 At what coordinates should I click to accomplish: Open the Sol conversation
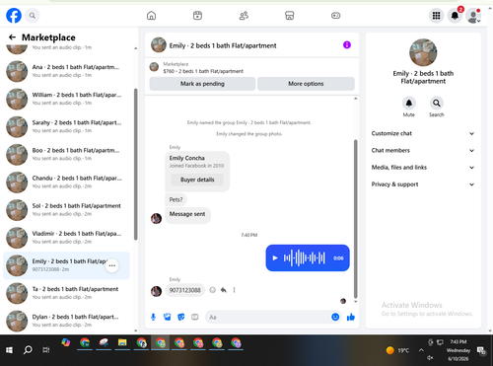[x=66, y=210]
